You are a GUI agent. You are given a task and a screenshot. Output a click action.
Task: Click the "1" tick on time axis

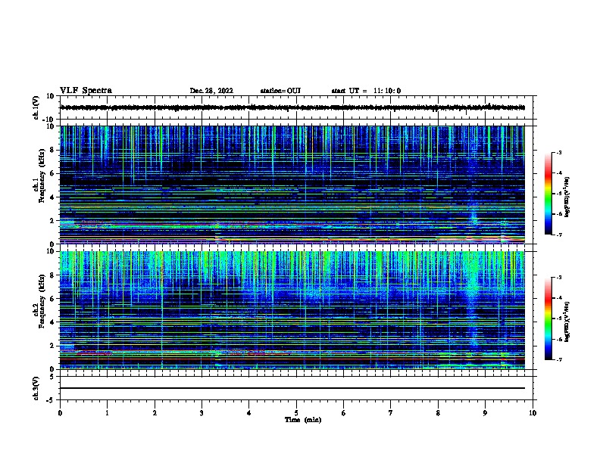coord(107,413)
